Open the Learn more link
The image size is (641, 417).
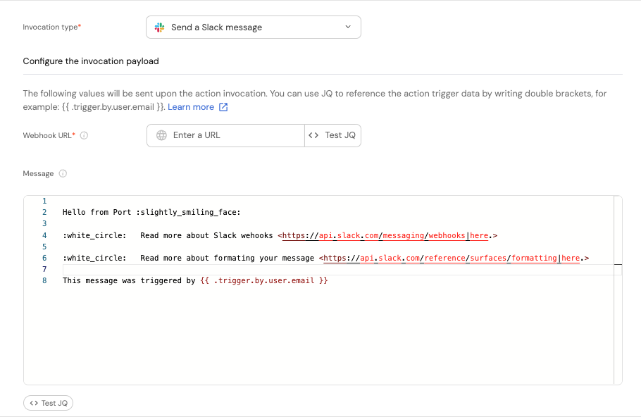pyautogui.click(x=190, y=107)
